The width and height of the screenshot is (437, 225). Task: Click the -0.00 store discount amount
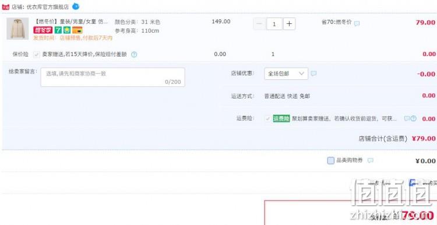[x=426, y=74]
